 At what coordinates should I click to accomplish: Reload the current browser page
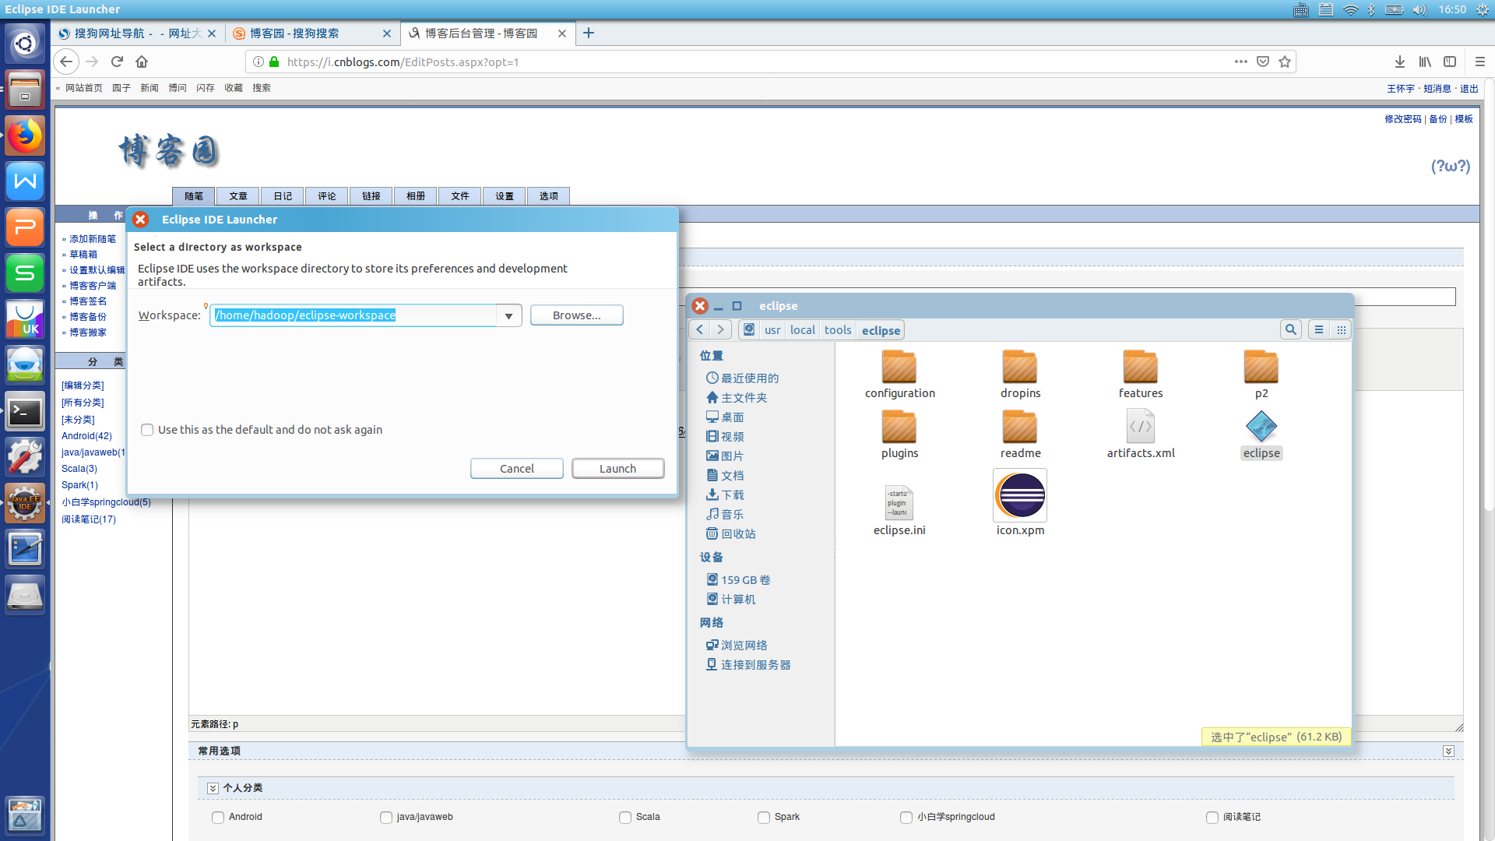pos(117,62)
